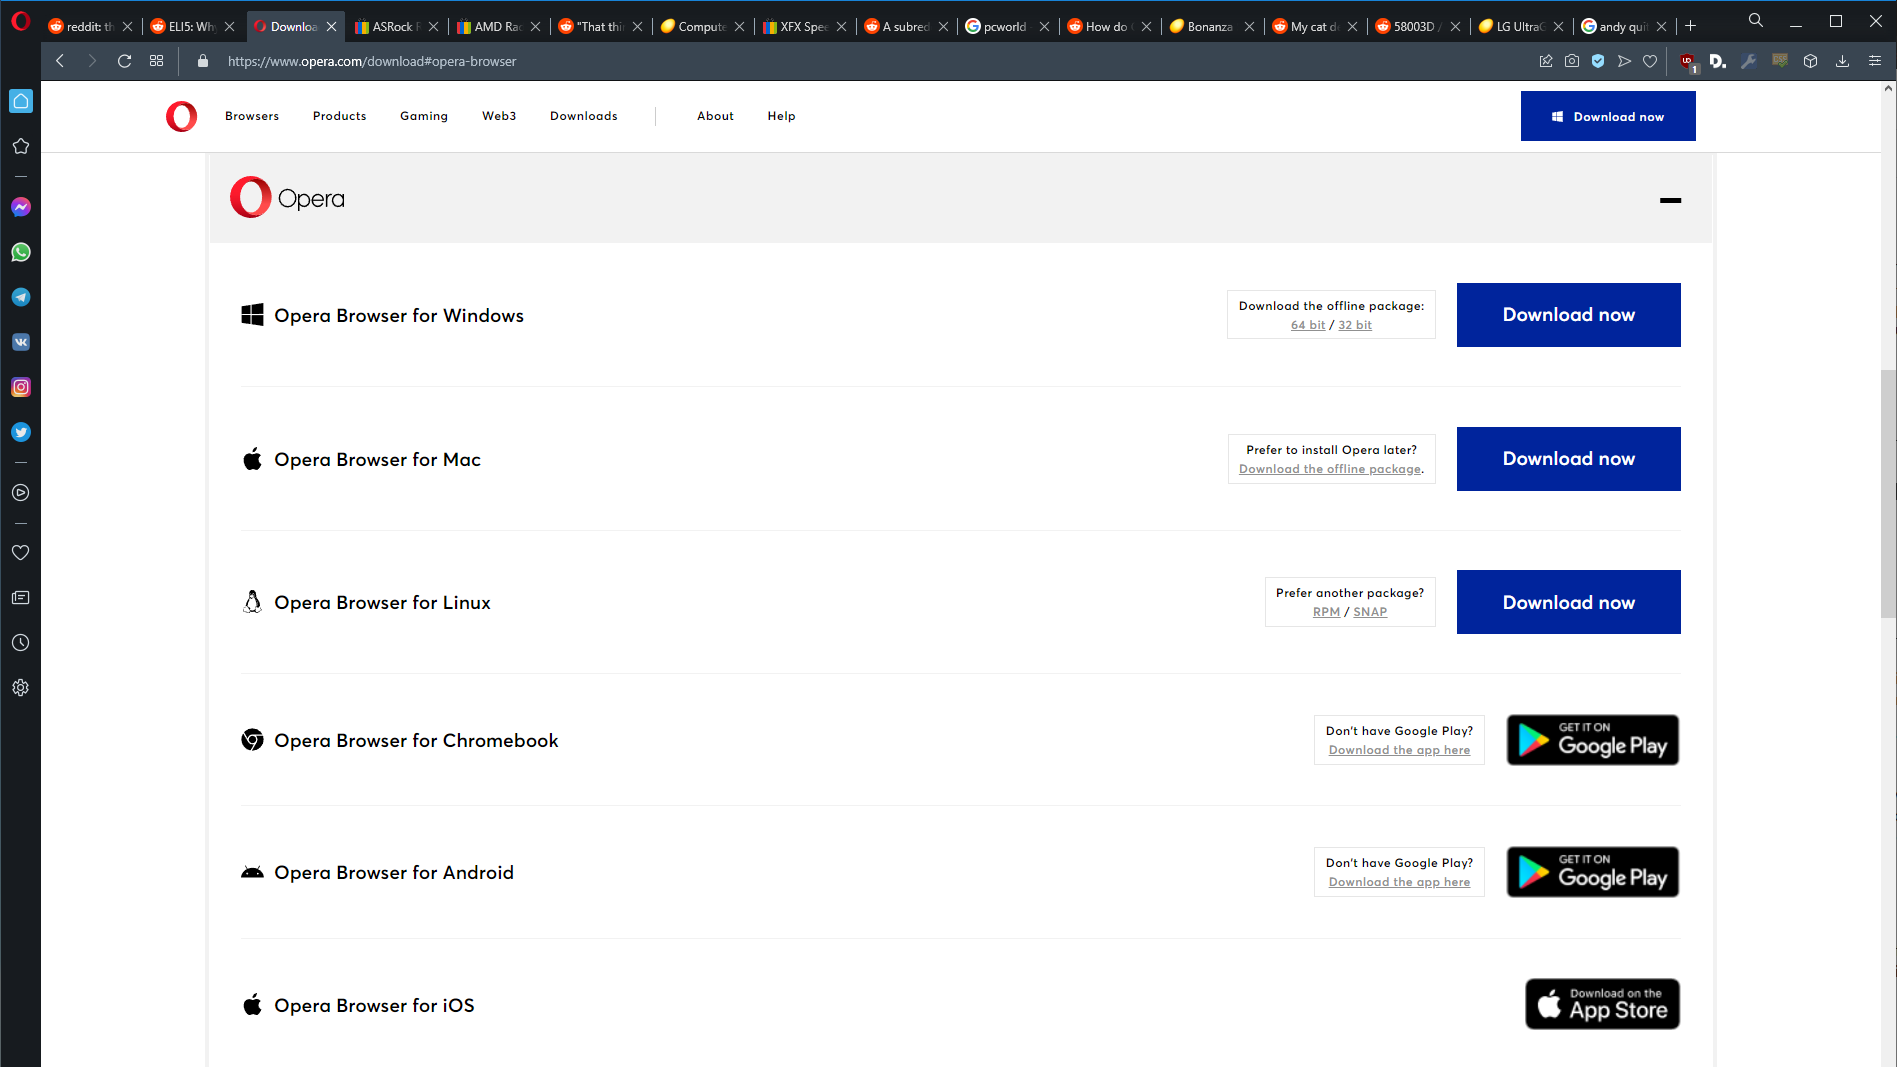Reload the current page

click(124, 61)
